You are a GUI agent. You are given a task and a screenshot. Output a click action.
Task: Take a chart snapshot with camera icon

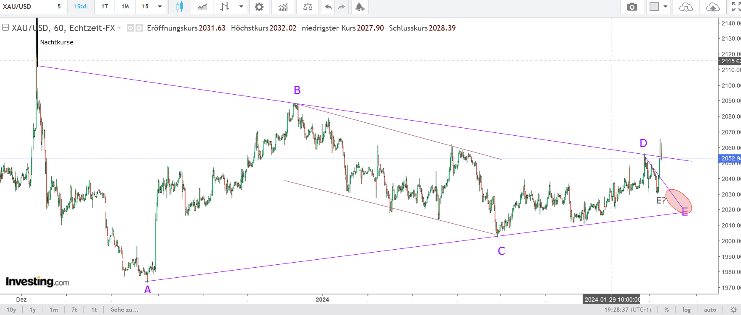click(x=632, y=7)
